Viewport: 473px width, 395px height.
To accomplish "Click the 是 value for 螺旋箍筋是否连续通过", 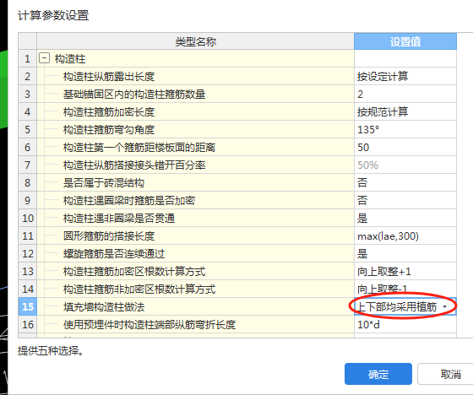I will click(x=405, y=253).
